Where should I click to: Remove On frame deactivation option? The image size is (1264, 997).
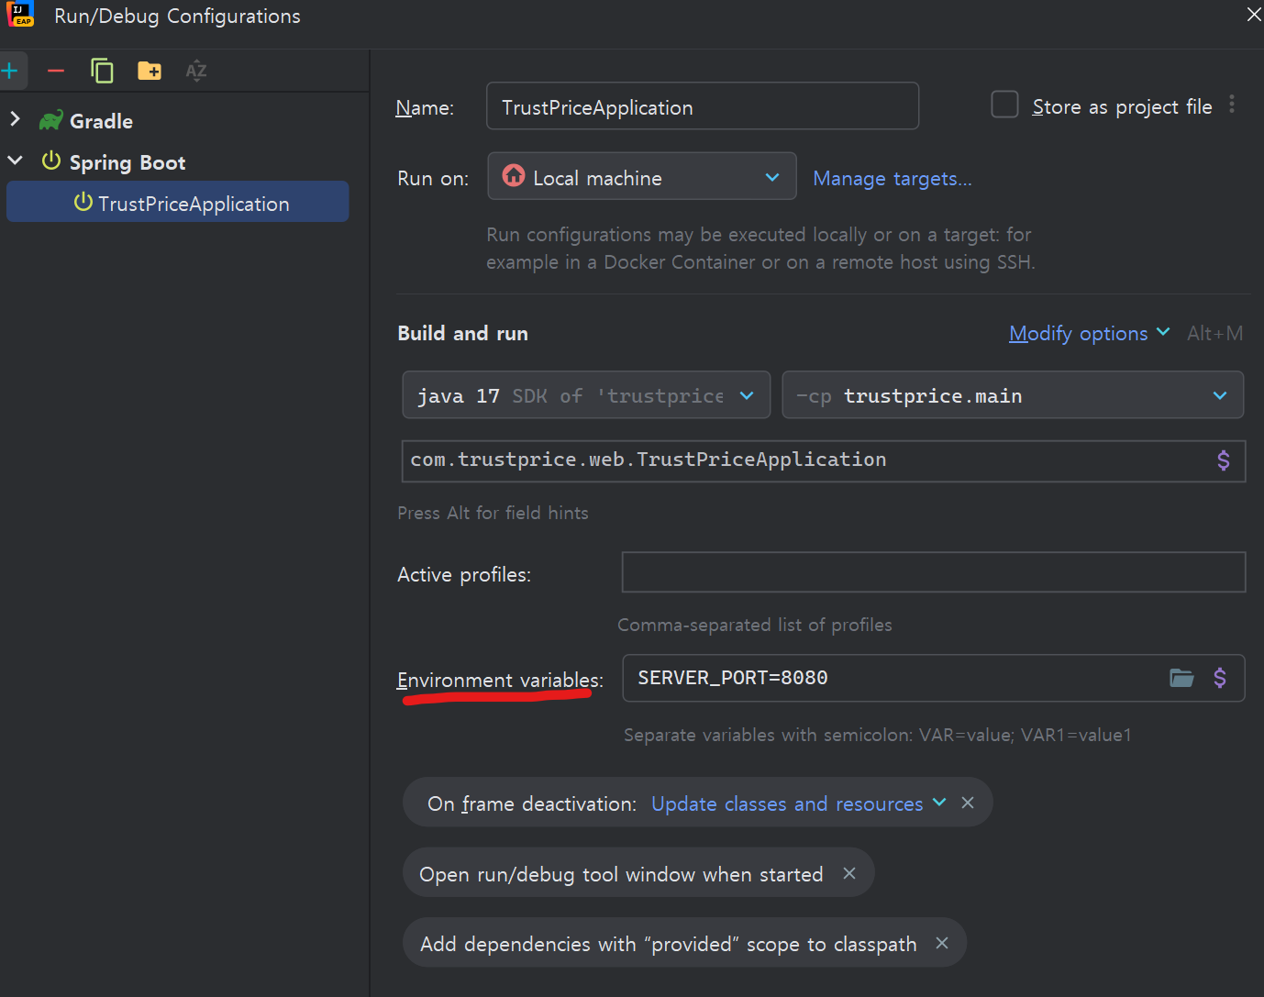point(968,803)
